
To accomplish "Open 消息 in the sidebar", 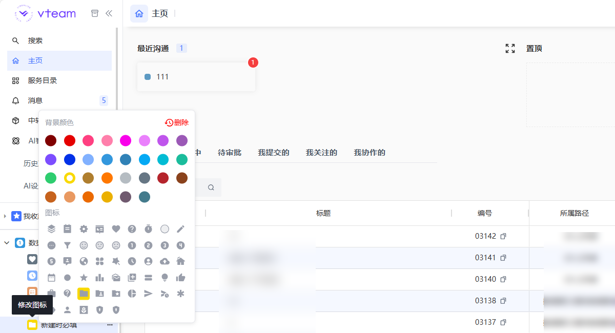I will click(x=59, y=100).
